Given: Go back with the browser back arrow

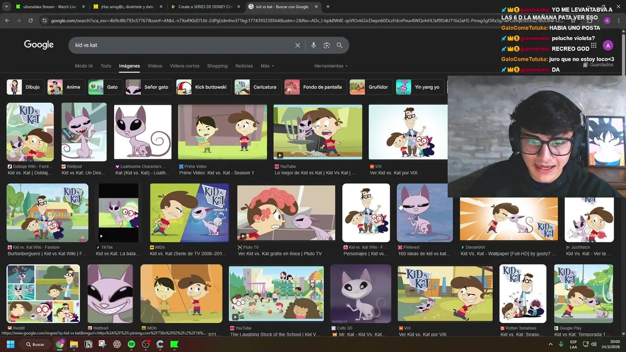Looking at the screenshot, I should click(x=7, y=21).
